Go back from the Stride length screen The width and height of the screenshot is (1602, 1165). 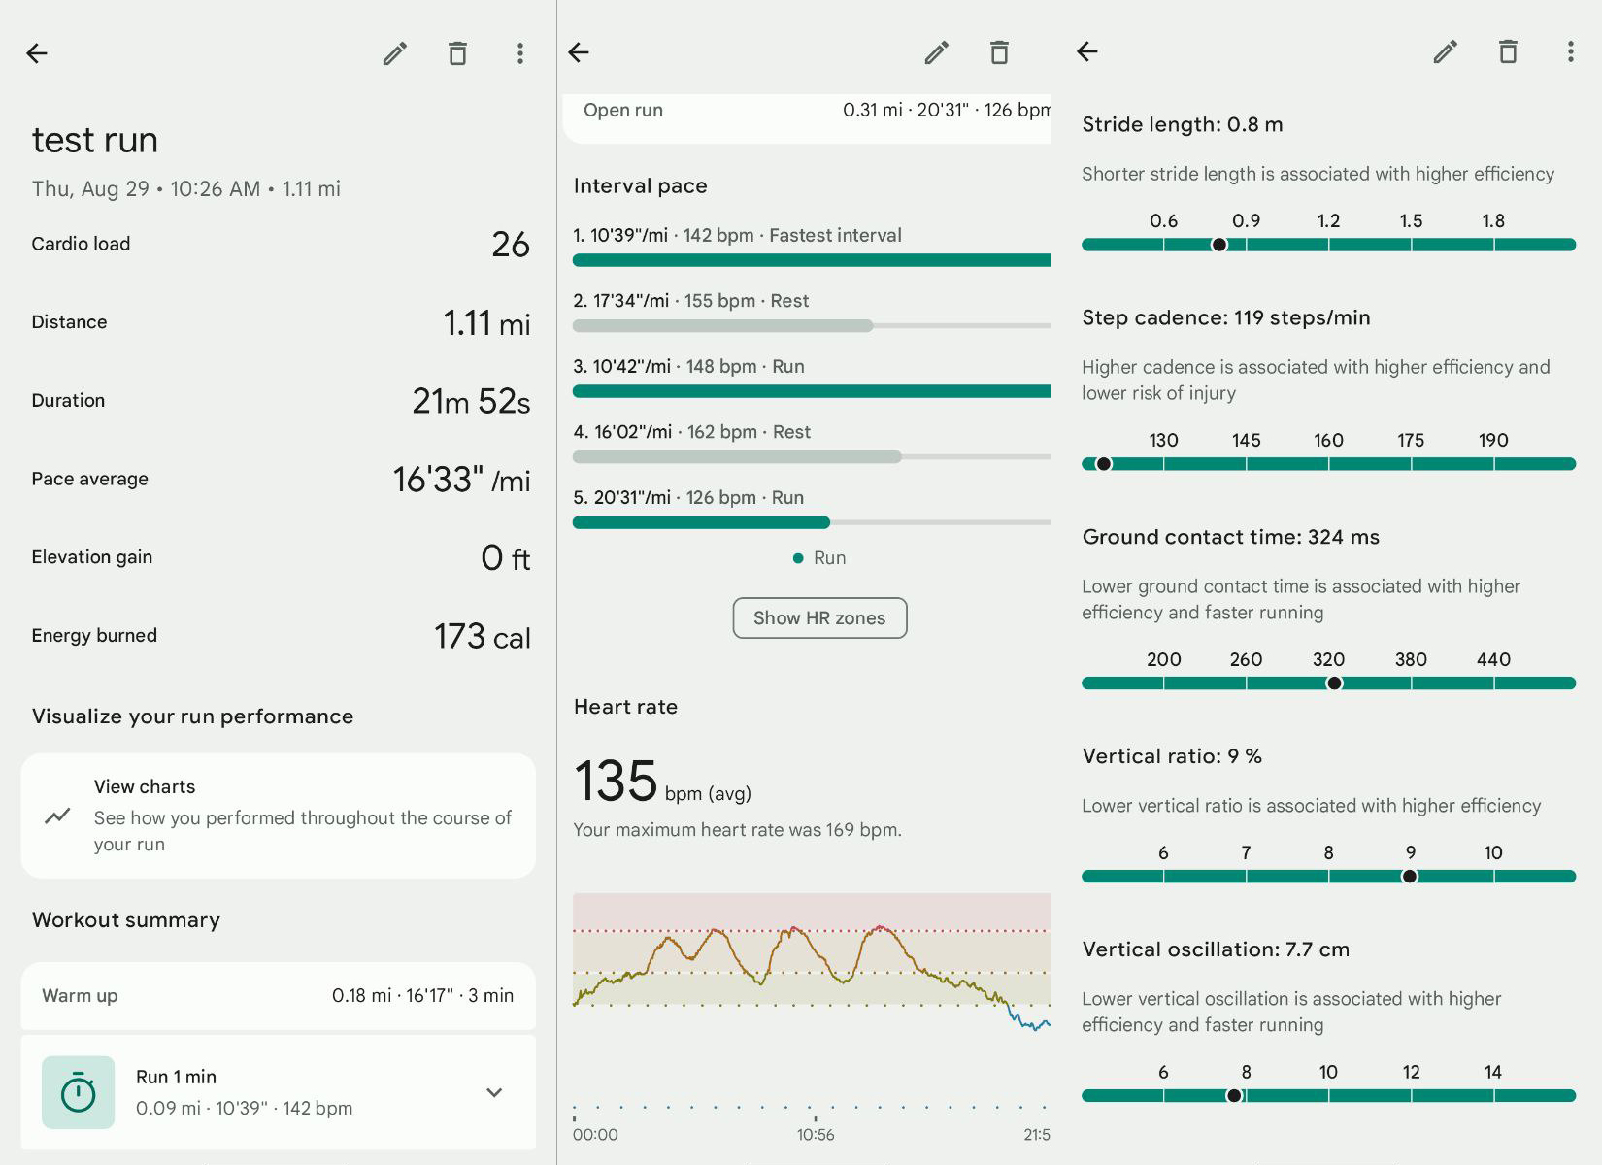1087,51
